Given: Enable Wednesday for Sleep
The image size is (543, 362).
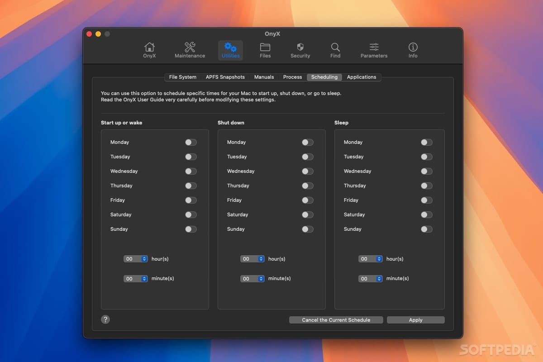Looking at the screenshot, I should 427,171.
